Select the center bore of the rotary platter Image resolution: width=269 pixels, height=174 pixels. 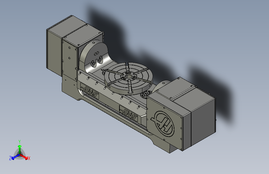(x=128, y=76)
